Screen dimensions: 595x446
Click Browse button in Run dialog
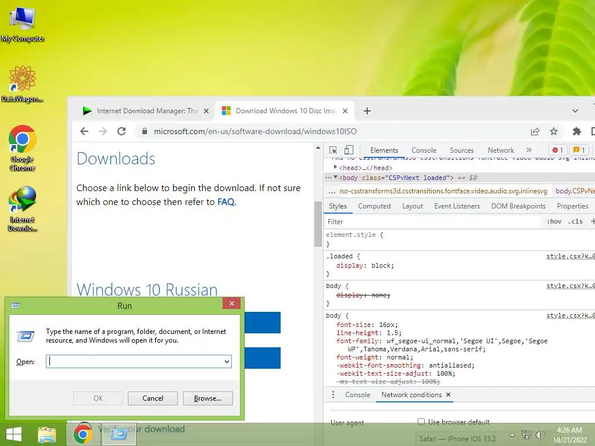pyautogui.click(x=207, y=398)
